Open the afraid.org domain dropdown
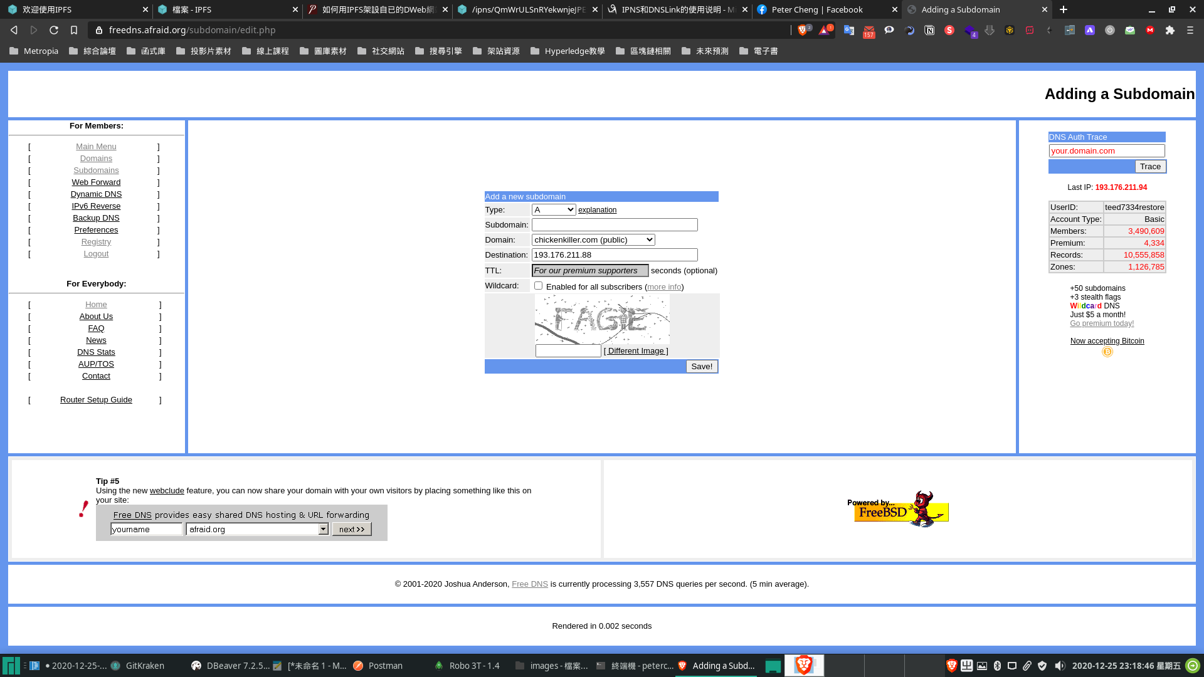Image resolution: width=1204 pixels, height=677 pixels. point(258,530)
